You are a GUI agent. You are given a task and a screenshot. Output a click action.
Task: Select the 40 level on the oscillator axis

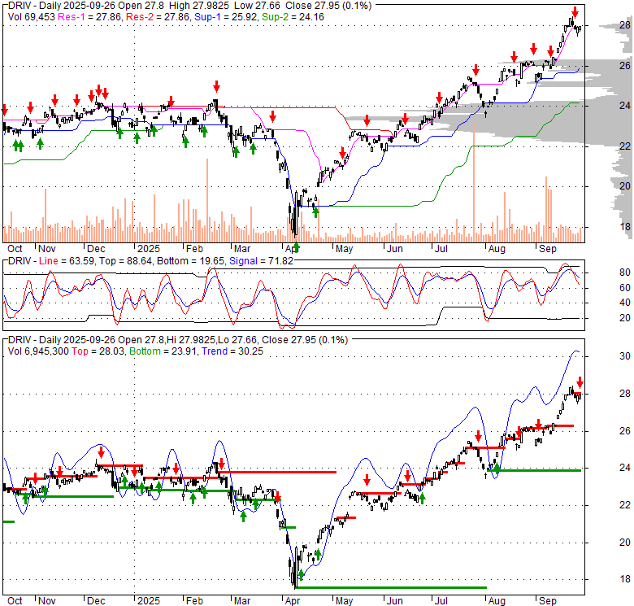tap(625, 303)
